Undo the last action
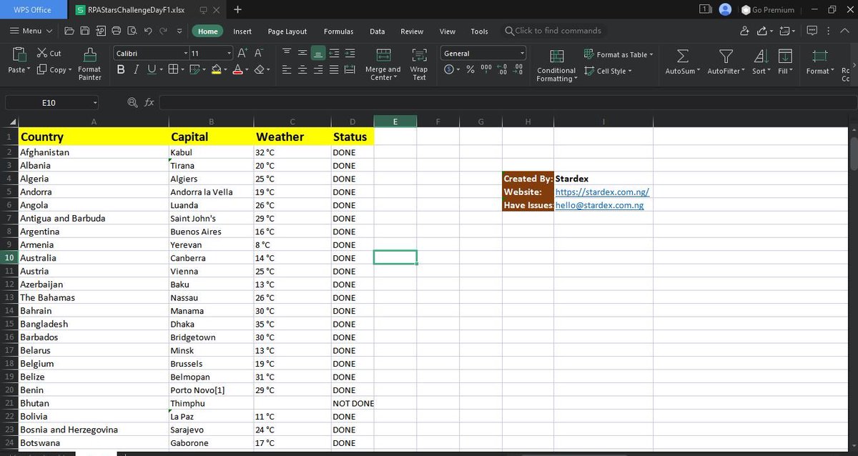Screen dimensions: 858x456 (x=147, y=31)
